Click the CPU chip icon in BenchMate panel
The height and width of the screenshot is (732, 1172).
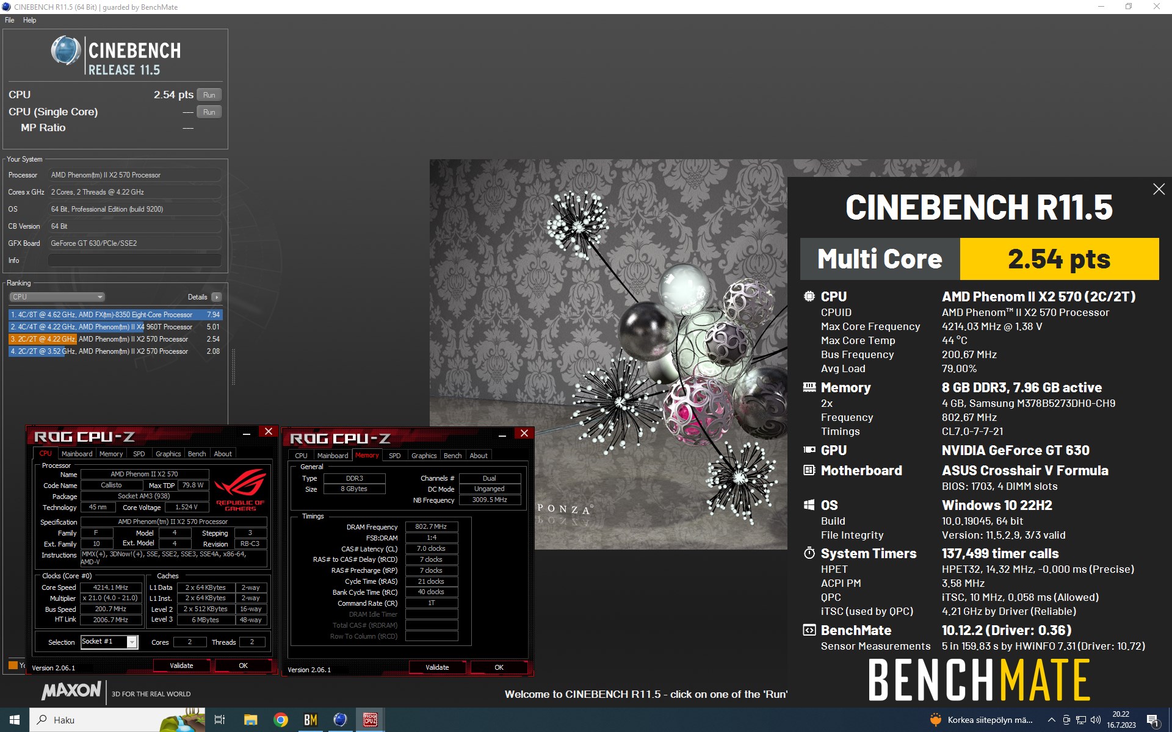coord(809,296)
